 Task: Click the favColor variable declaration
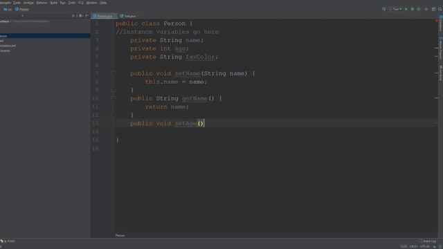coord(200,57)
